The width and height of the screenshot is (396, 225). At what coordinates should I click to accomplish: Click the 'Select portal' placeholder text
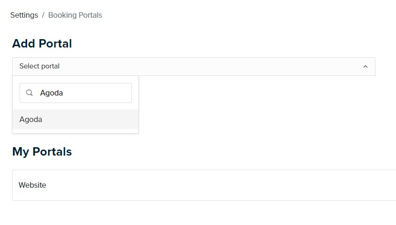tap(40, 66)
